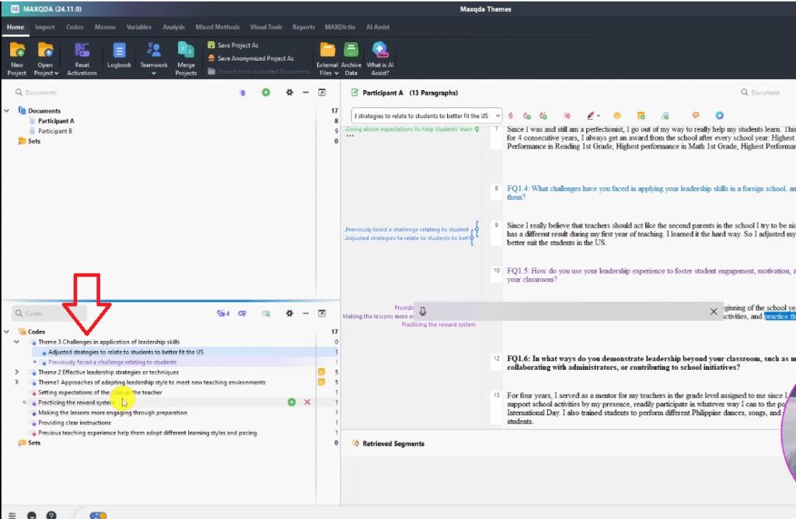The image size is (796, 519).
Task: Select Participant B document
Action: [x=55, y=131]
